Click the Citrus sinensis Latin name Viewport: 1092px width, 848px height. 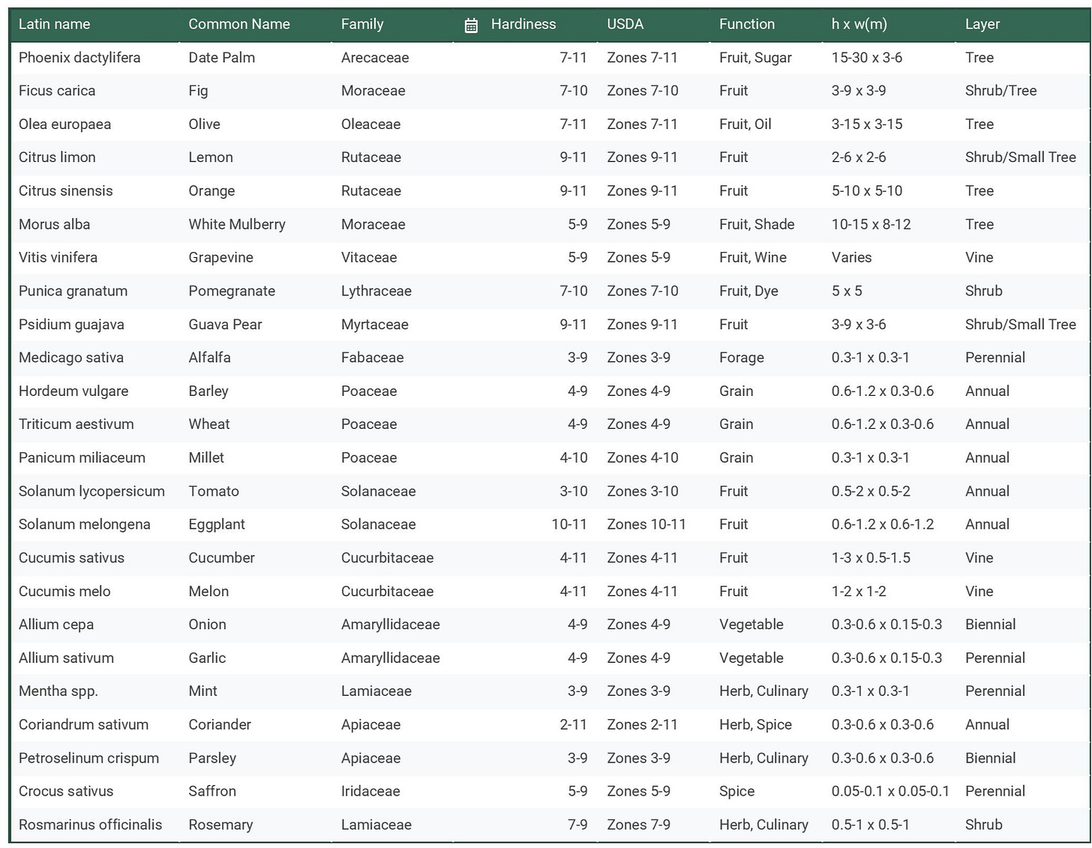65,191
